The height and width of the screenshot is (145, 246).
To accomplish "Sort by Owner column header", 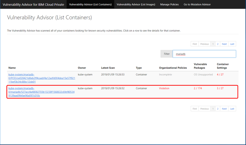I will coord(82,68).
